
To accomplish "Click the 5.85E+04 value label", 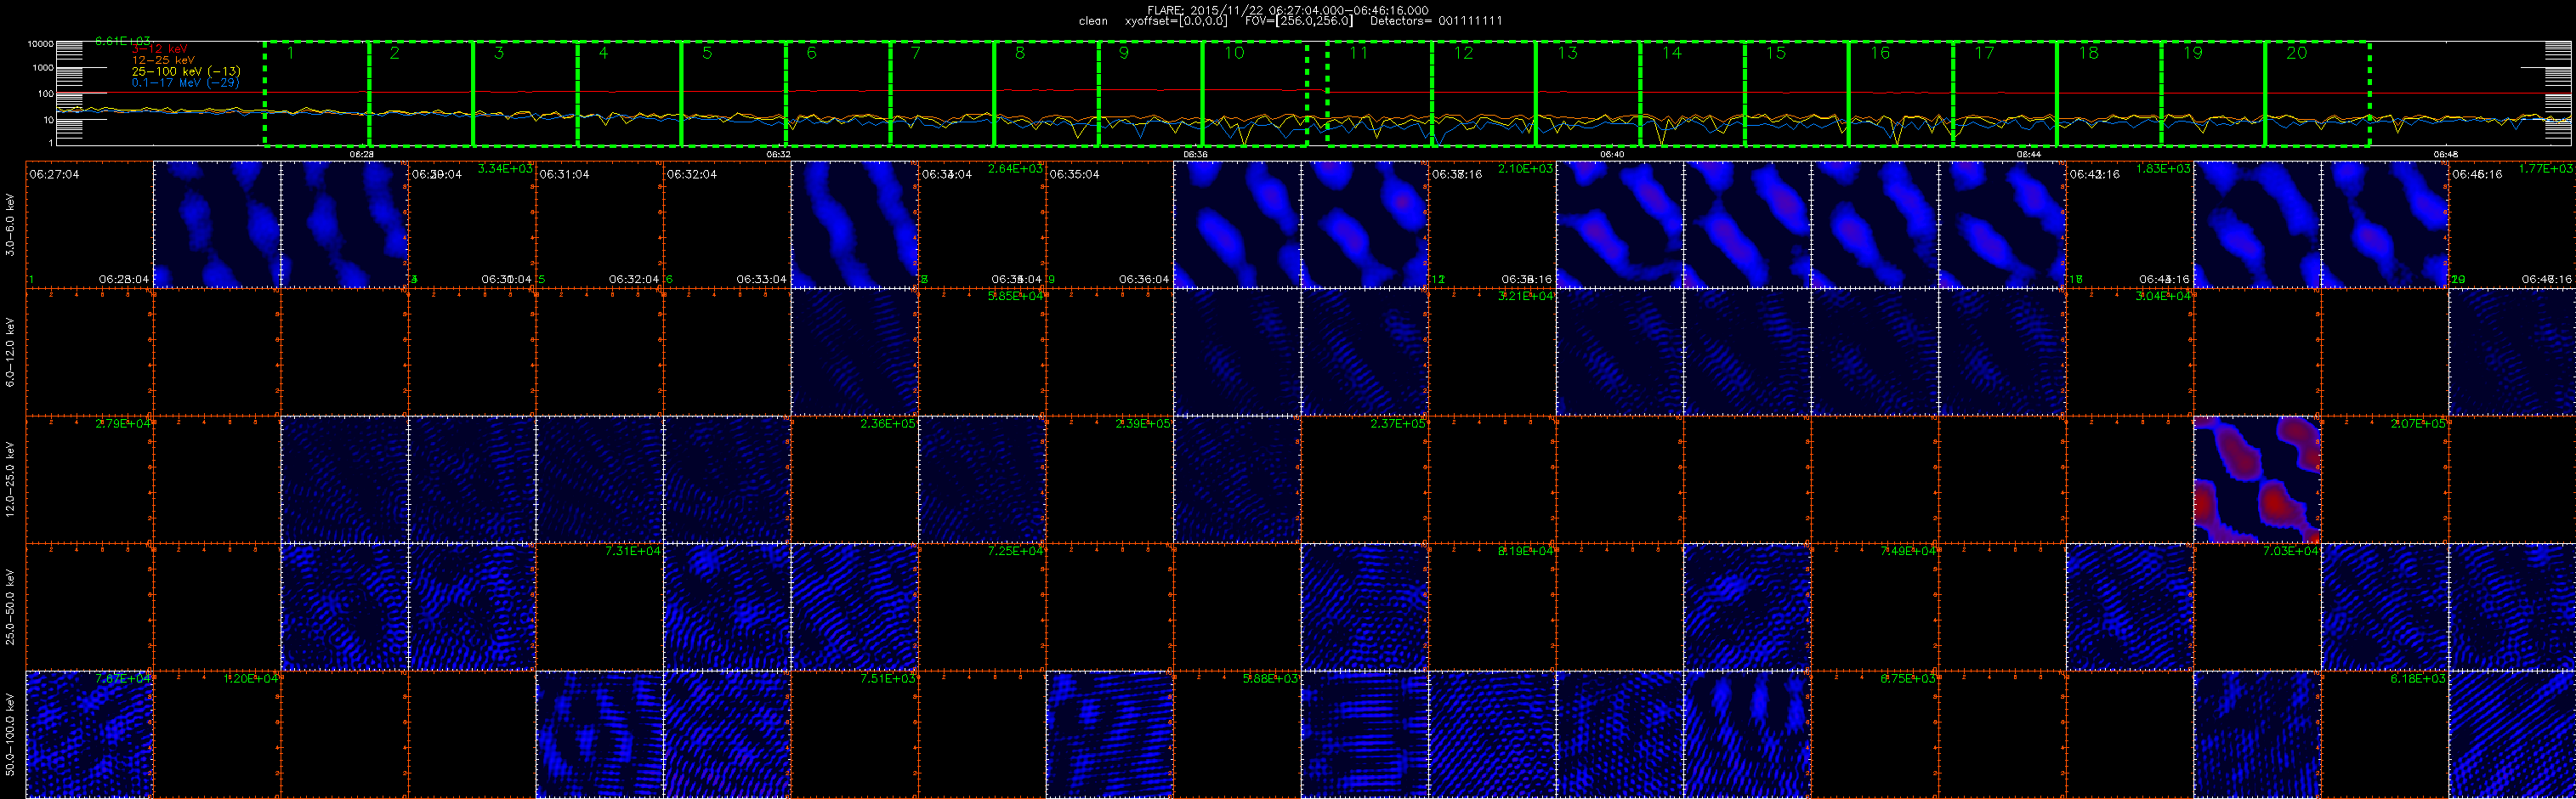I will (x=1015, y=296).
